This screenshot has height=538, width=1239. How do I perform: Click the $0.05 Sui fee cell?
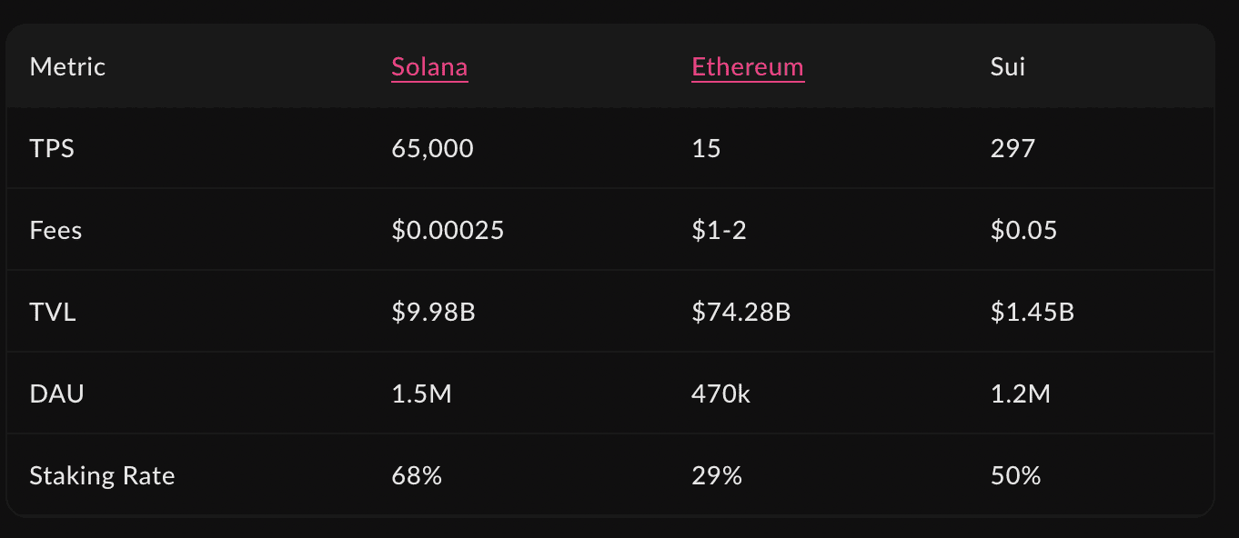(x=1023, y=230)
